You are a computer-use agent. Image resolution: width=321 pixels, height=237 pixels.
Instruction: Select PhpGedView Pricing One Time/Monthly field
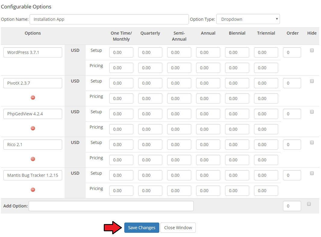coord(121,129)
